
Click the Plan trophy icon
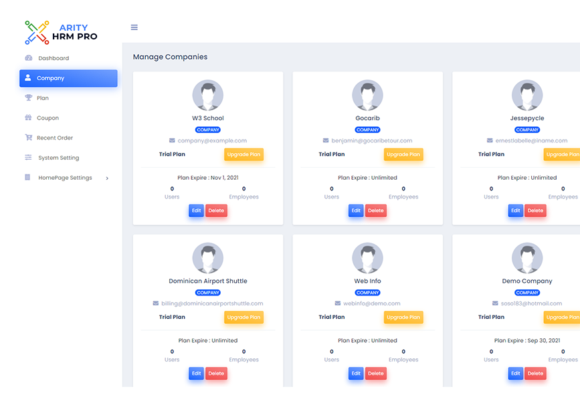coord(28,98)
